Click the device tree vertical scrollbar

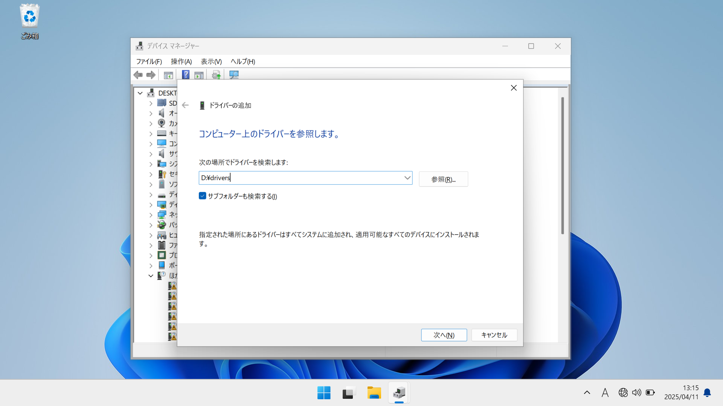[562, 165]
